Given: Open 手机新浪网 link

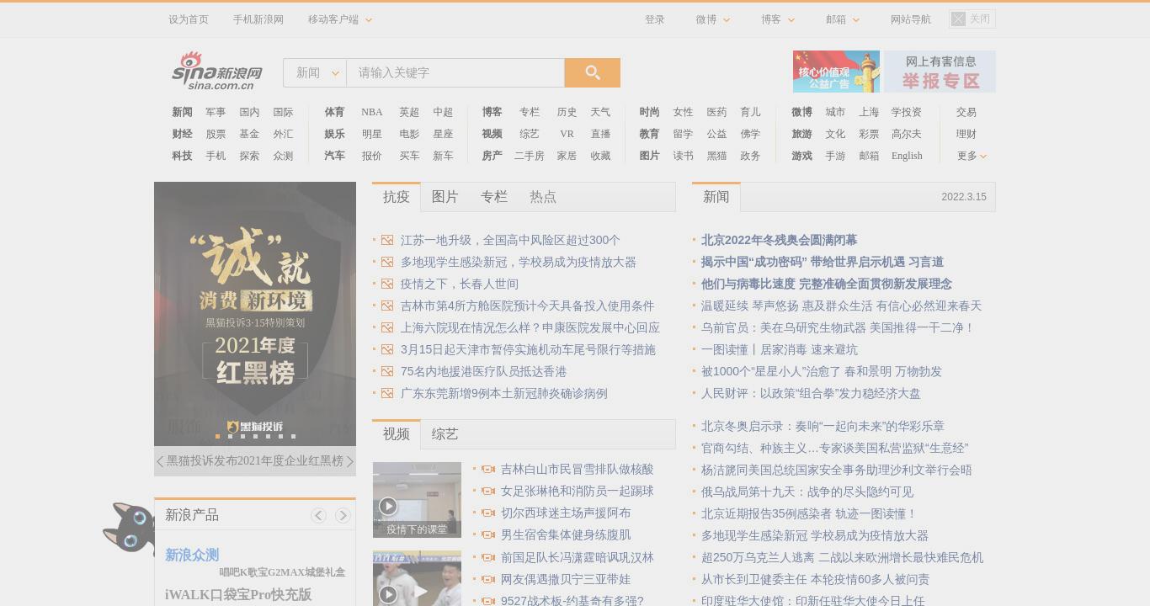Looking at the screenshot, I should click(x=258, y=19).
